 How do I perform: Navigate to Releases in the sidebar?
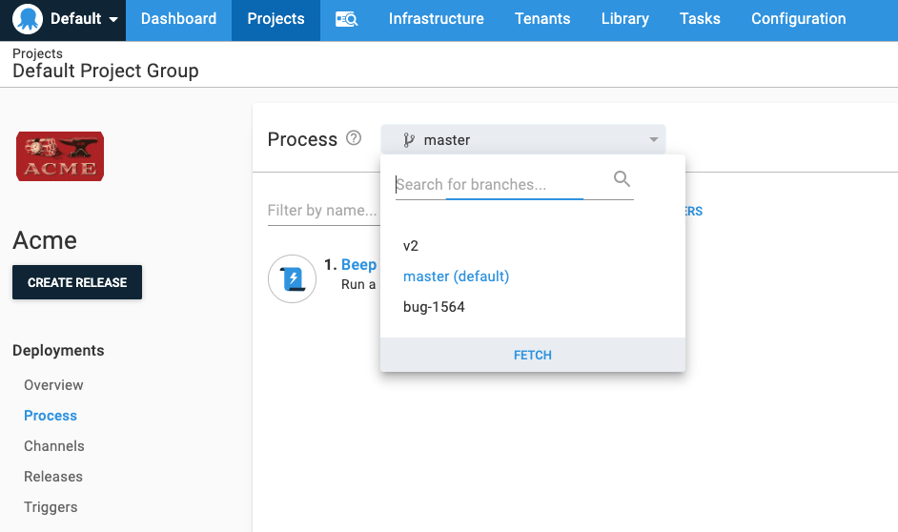tap(53, 477)
